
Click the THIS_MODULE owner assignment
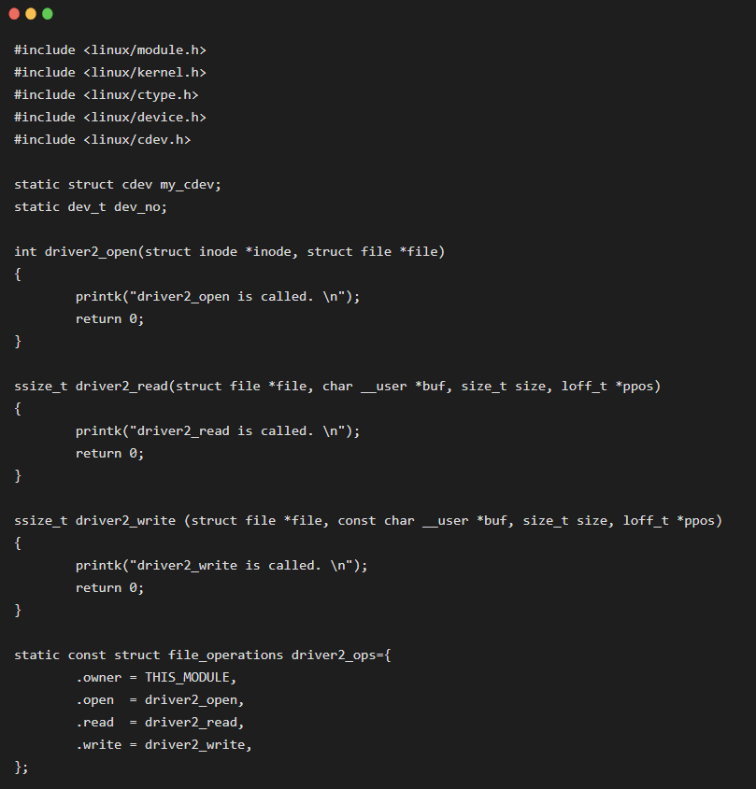pos(156,678)
